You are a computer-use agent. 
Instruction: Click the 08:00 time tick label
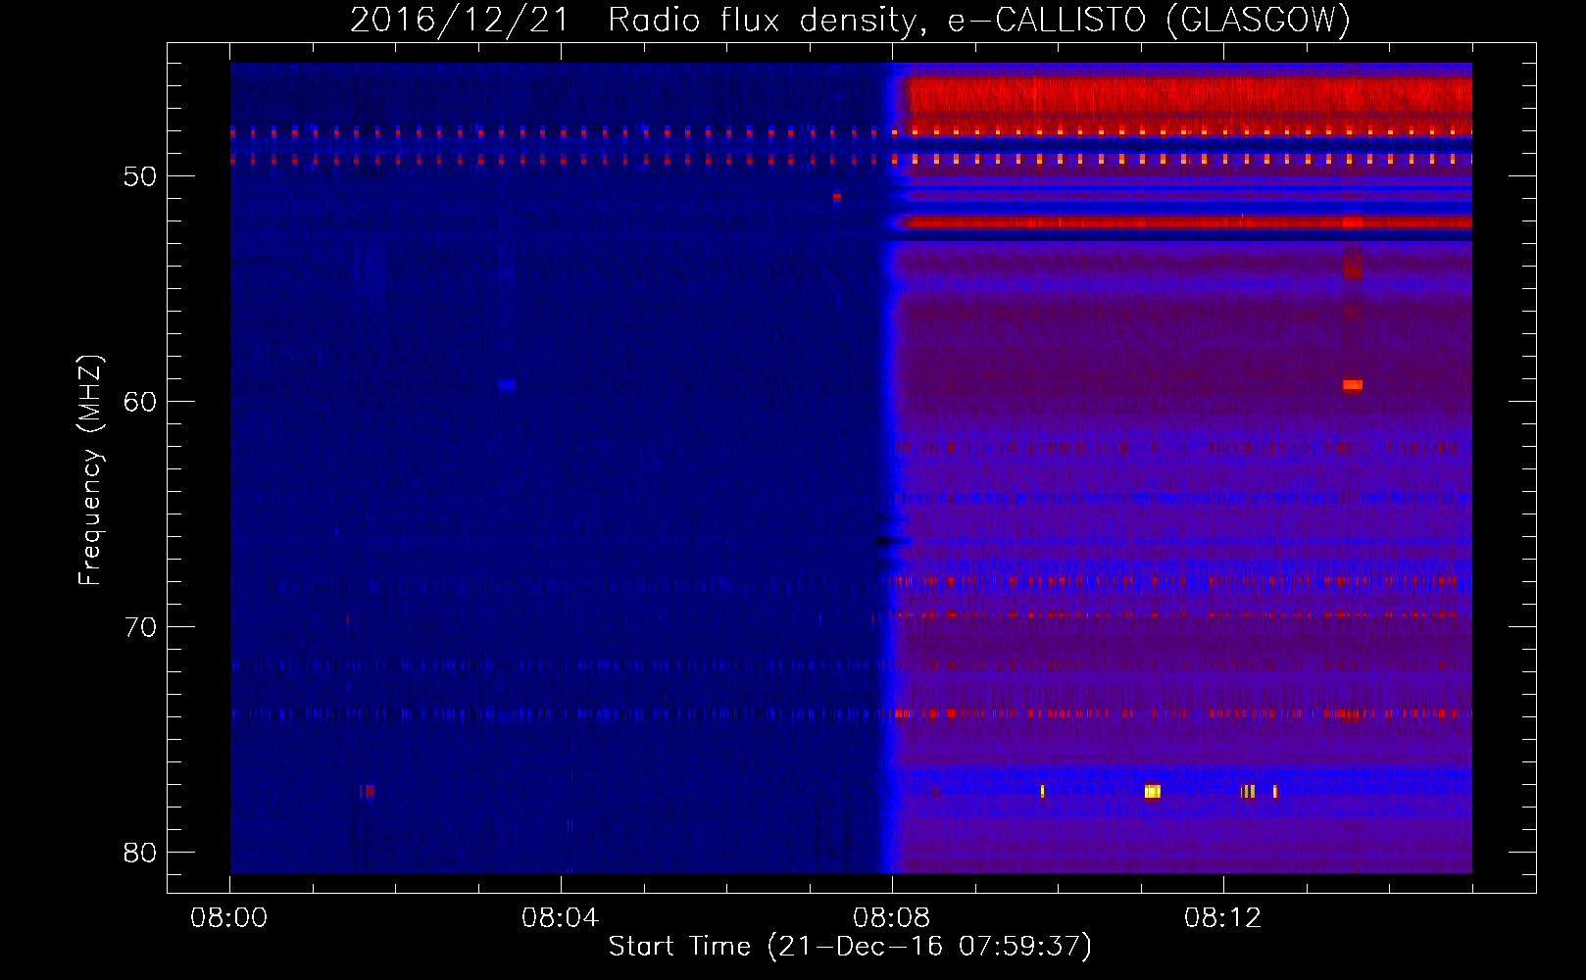coord(229,918)
